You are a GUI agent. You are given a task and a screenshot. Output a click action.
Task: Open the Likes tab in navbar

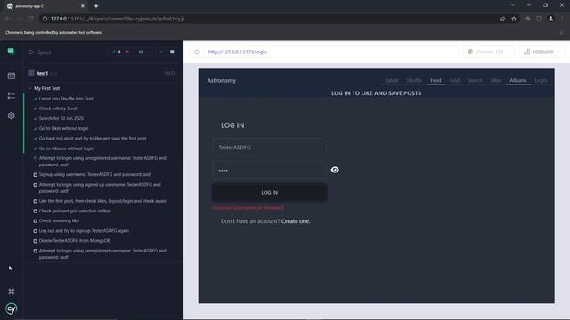496,80
